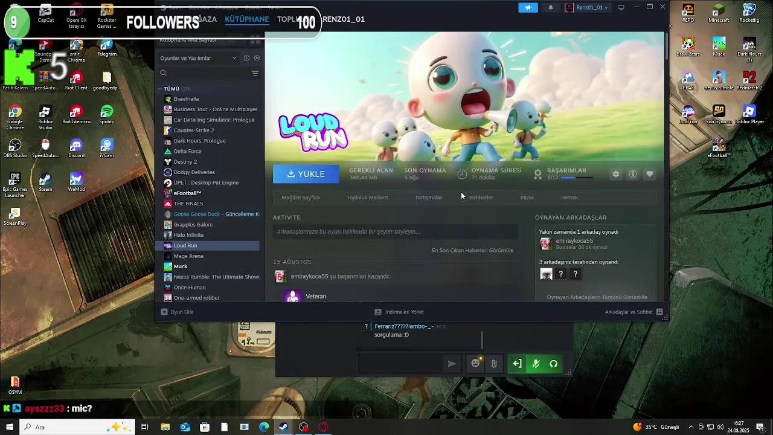Click the activity comment input field

pyautogui.click(x=396, y=232)
